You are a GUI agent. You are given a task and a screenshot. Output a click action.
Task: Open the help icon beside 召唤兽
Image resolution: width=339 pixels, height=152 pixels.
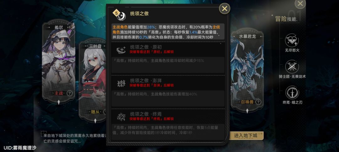tap(258, 102)
